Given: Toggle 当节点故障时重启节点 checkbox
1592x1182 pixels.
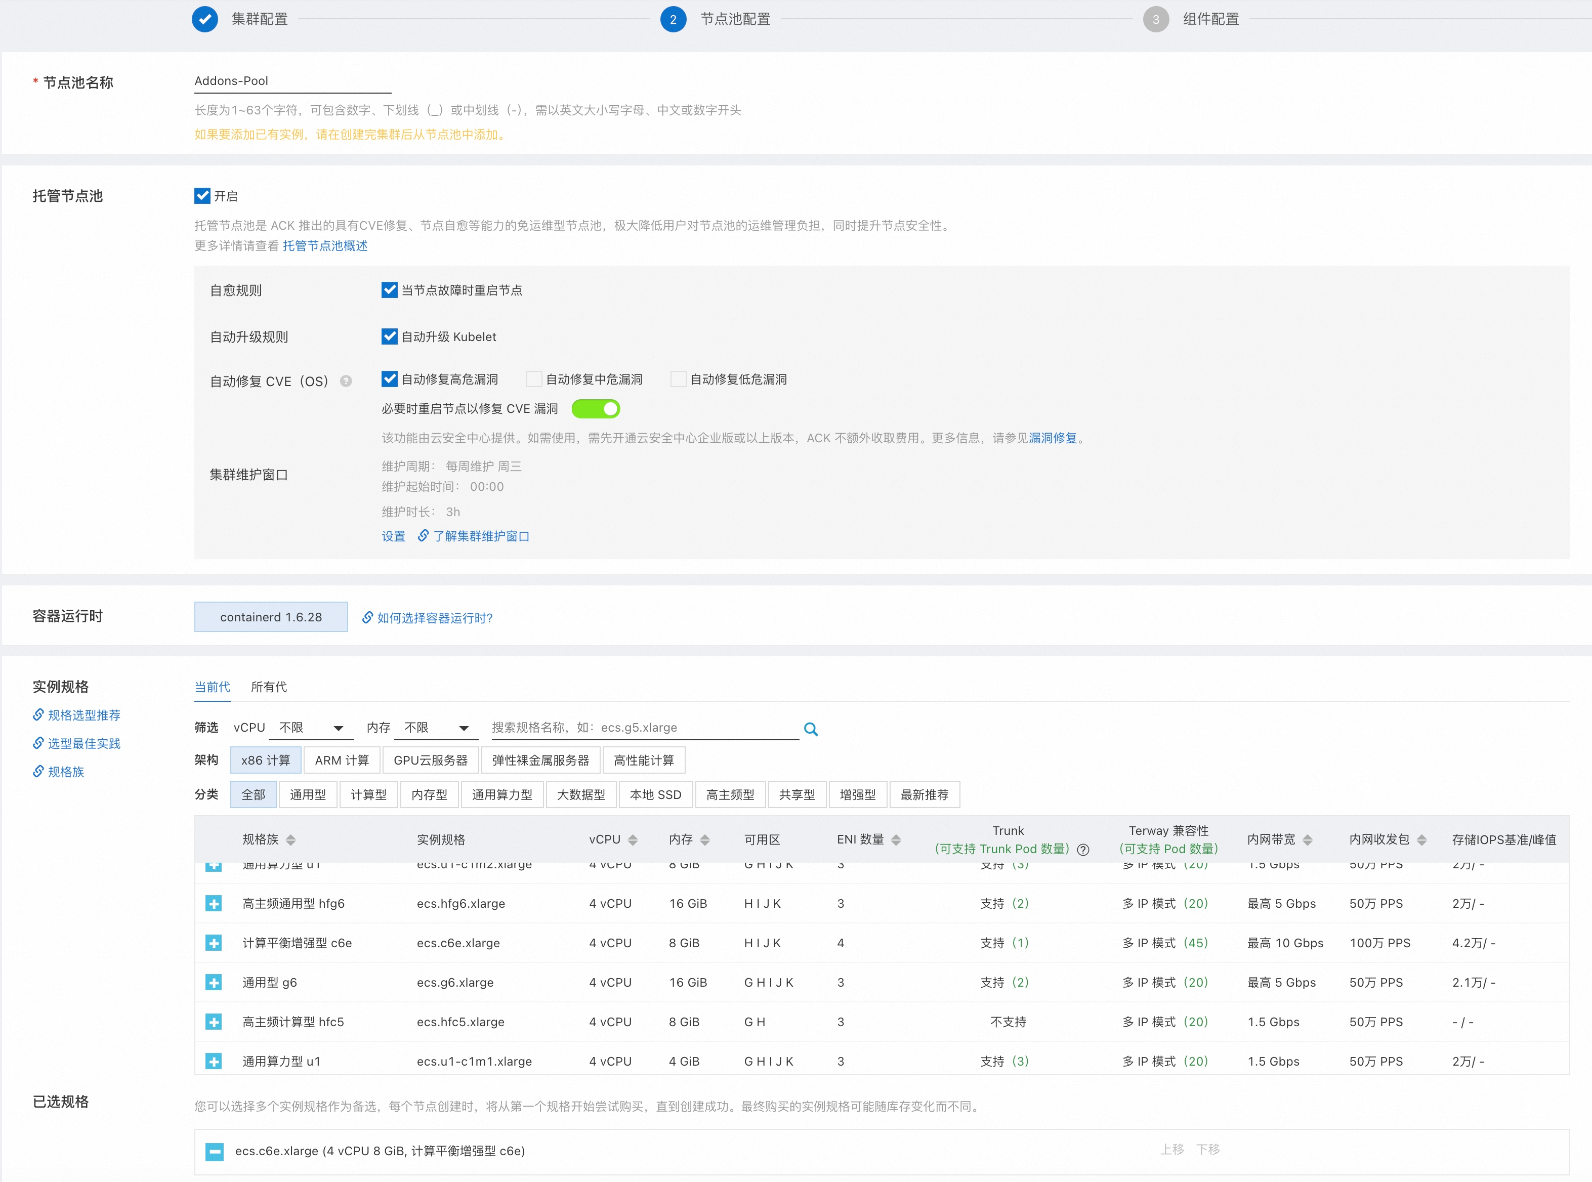Looking at the screenshot, I should tap(389, 290).
